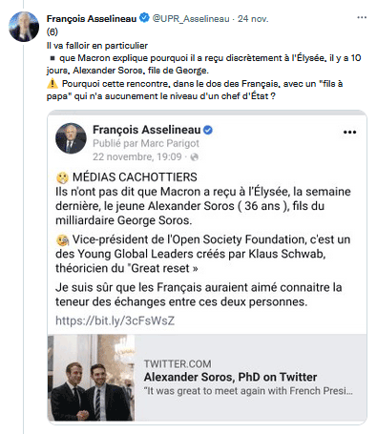Click the globe public-visibility icon next to the date
This screenshot has width=377, height=434.
coord(195,156)
